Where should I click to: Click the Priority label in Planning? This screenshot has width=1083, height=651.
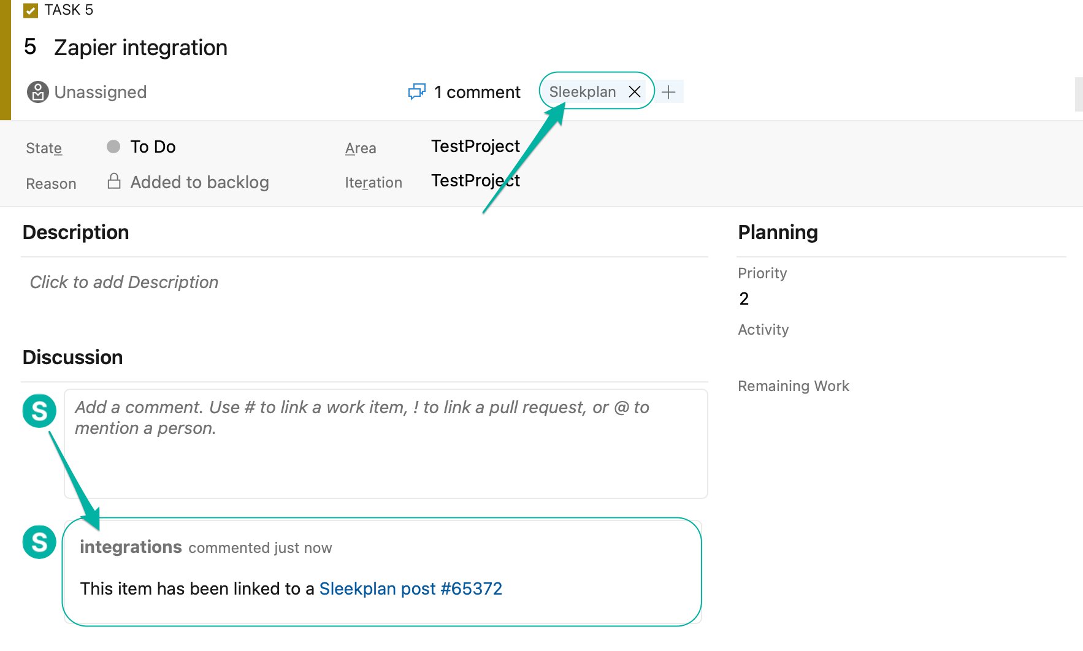pyautogui.click(x=762, y=273)
